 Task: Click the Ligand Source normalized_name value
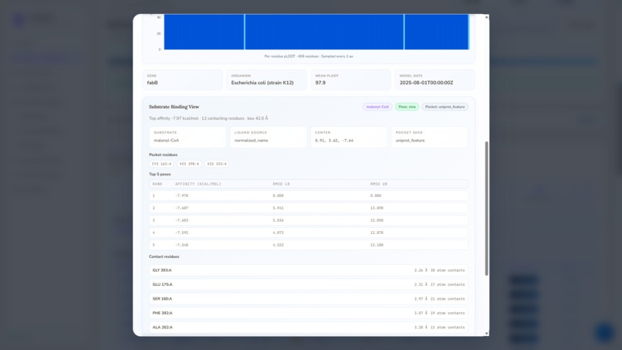(251, 141)
